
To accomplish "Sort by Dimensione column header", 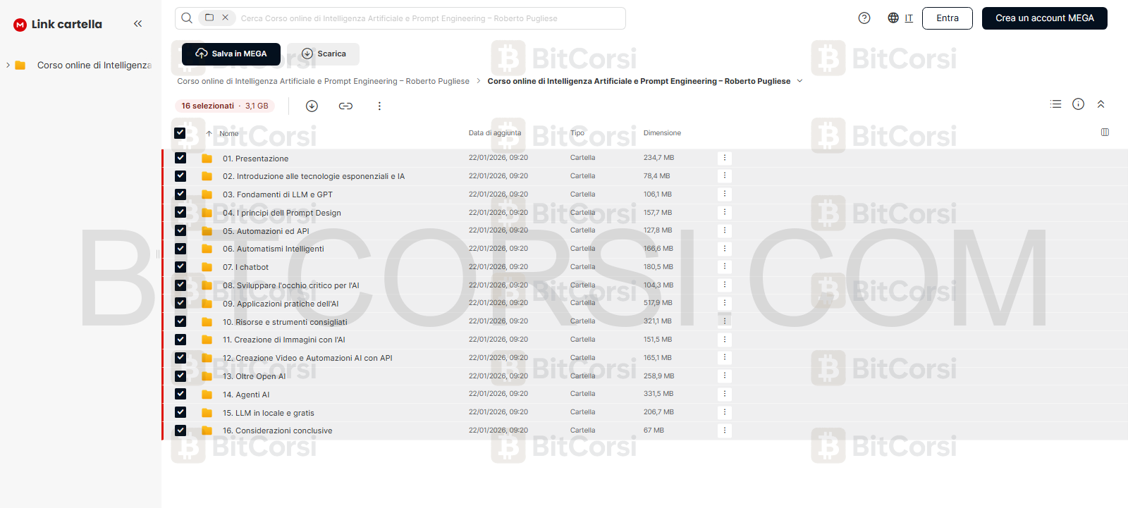I will click(662, 133).
